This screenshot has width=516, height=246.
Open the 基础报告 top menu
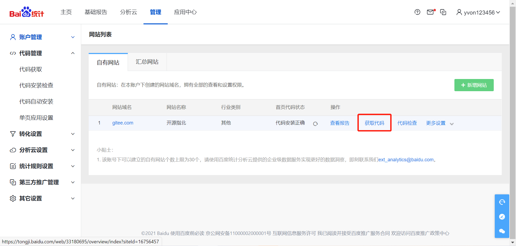coord(96,12)
